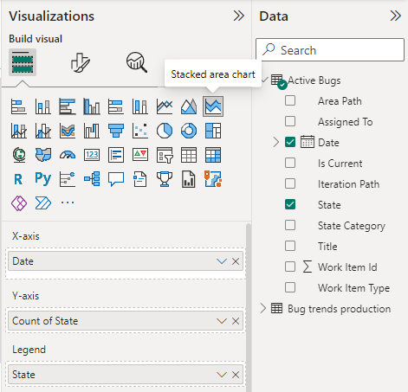408x392 pixels.
Task: Select the stacked area chart visual
Action: point(213,106)
